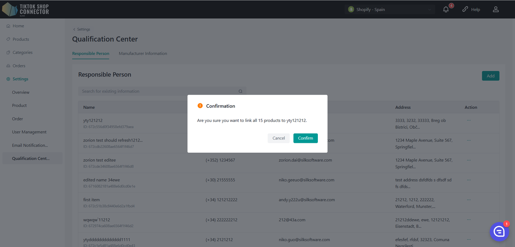
Task: Click the search for existing information field
Action: pyautogui.click(x=157, y=91)
